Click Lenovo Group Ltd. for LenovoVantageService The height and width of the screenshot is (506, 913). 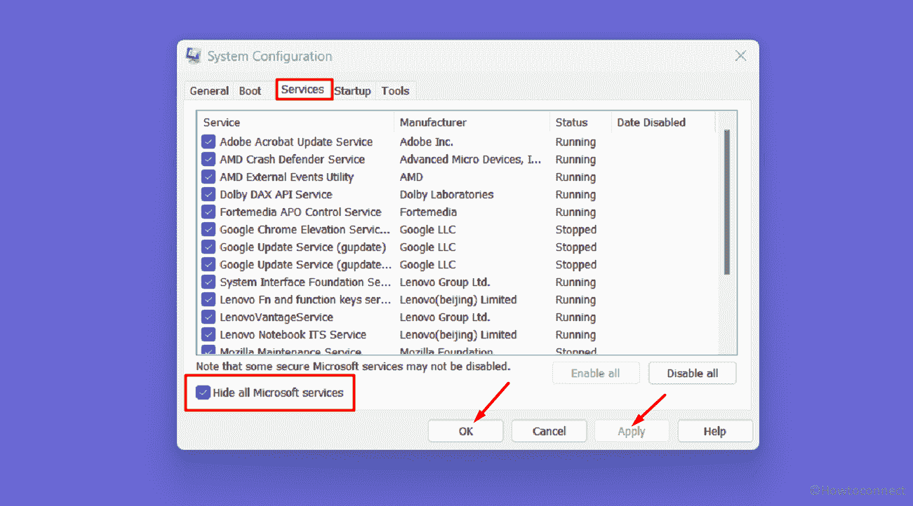click(445, 317)
